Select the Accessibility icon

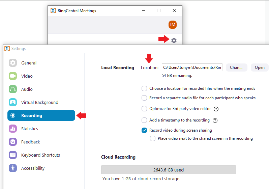click(13, 168)
